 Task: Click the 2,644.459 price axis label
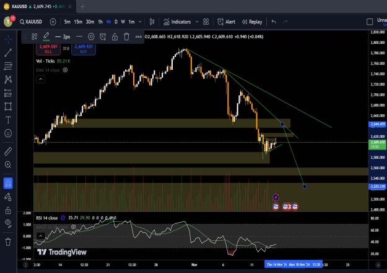point(377,124)
